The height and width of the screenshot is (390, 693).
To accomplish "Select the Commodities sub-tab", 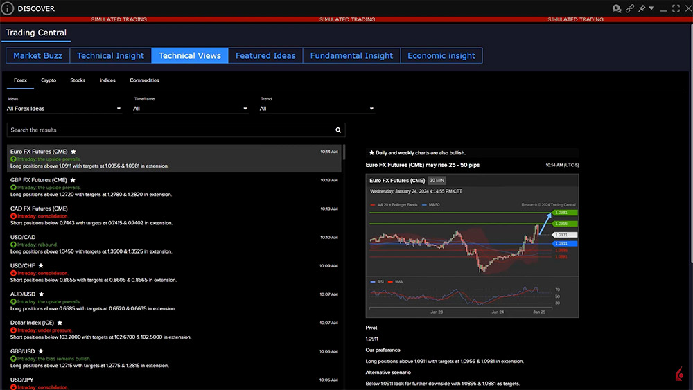I will pyautogui.click(x=144, y=80).
